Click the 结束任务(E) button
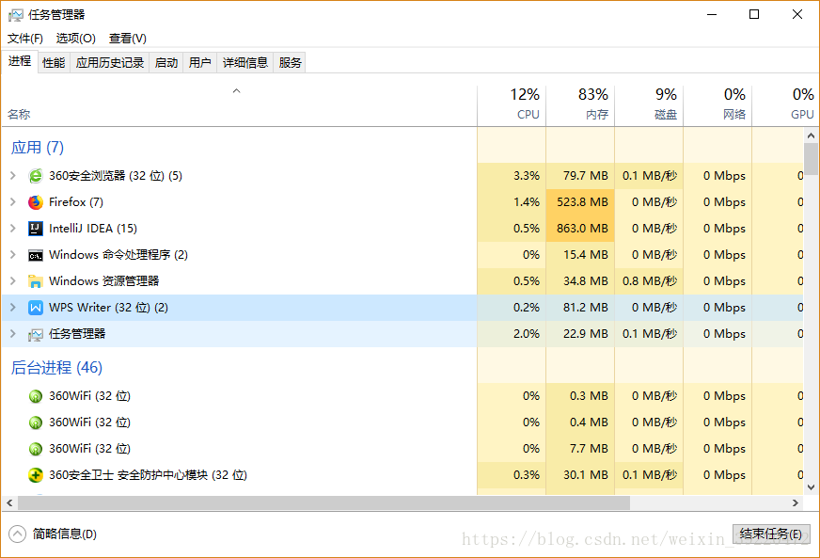Viewport: 820px width, 558px height. 771,534
